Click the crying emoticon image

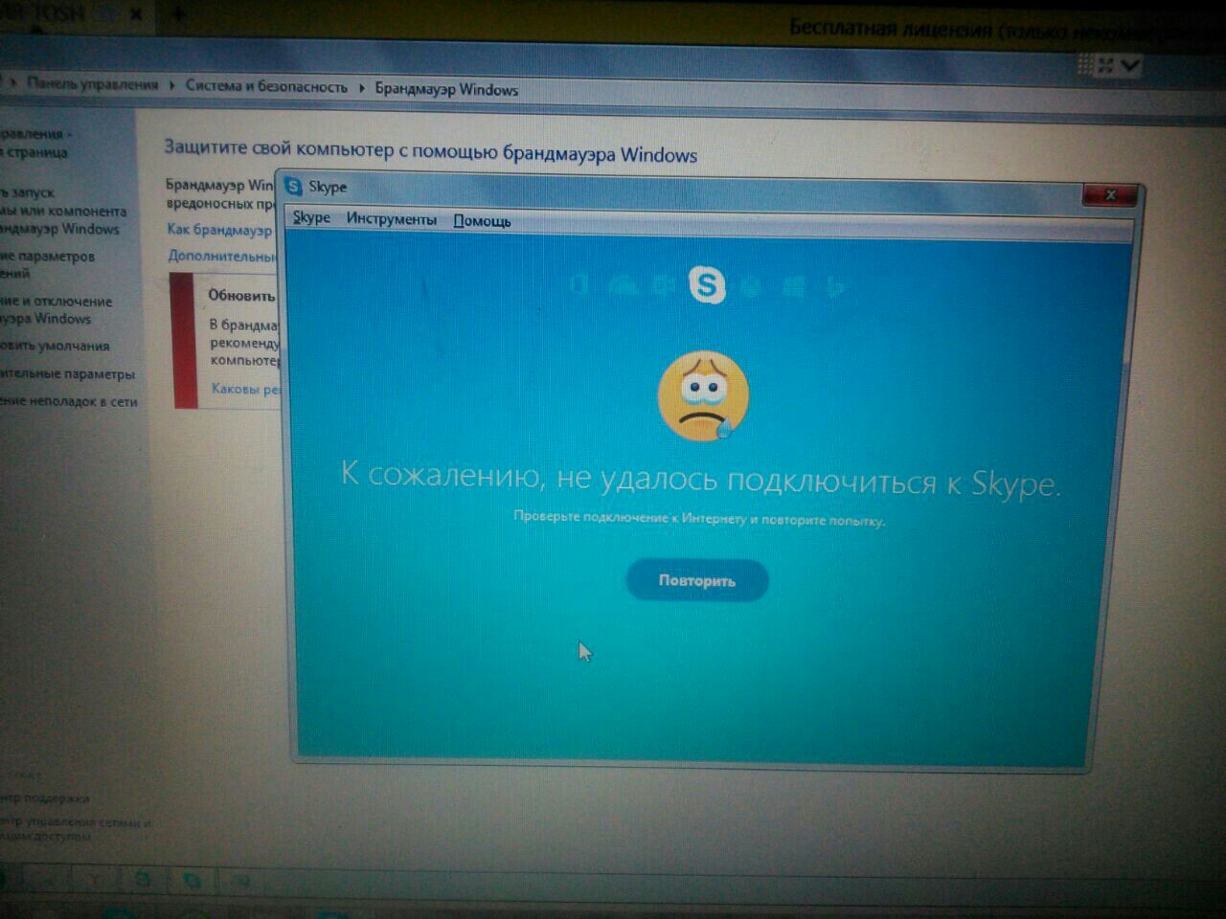pos(703,396)
